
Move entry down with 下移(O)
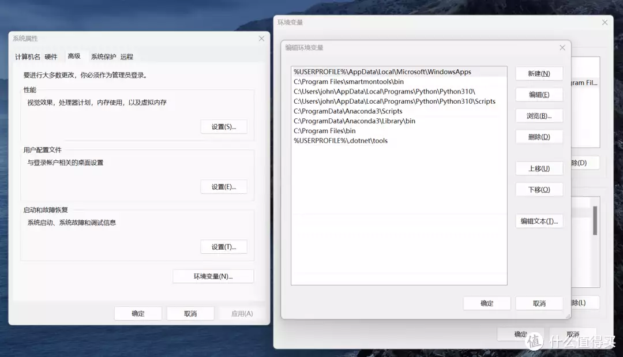point(539,189)
